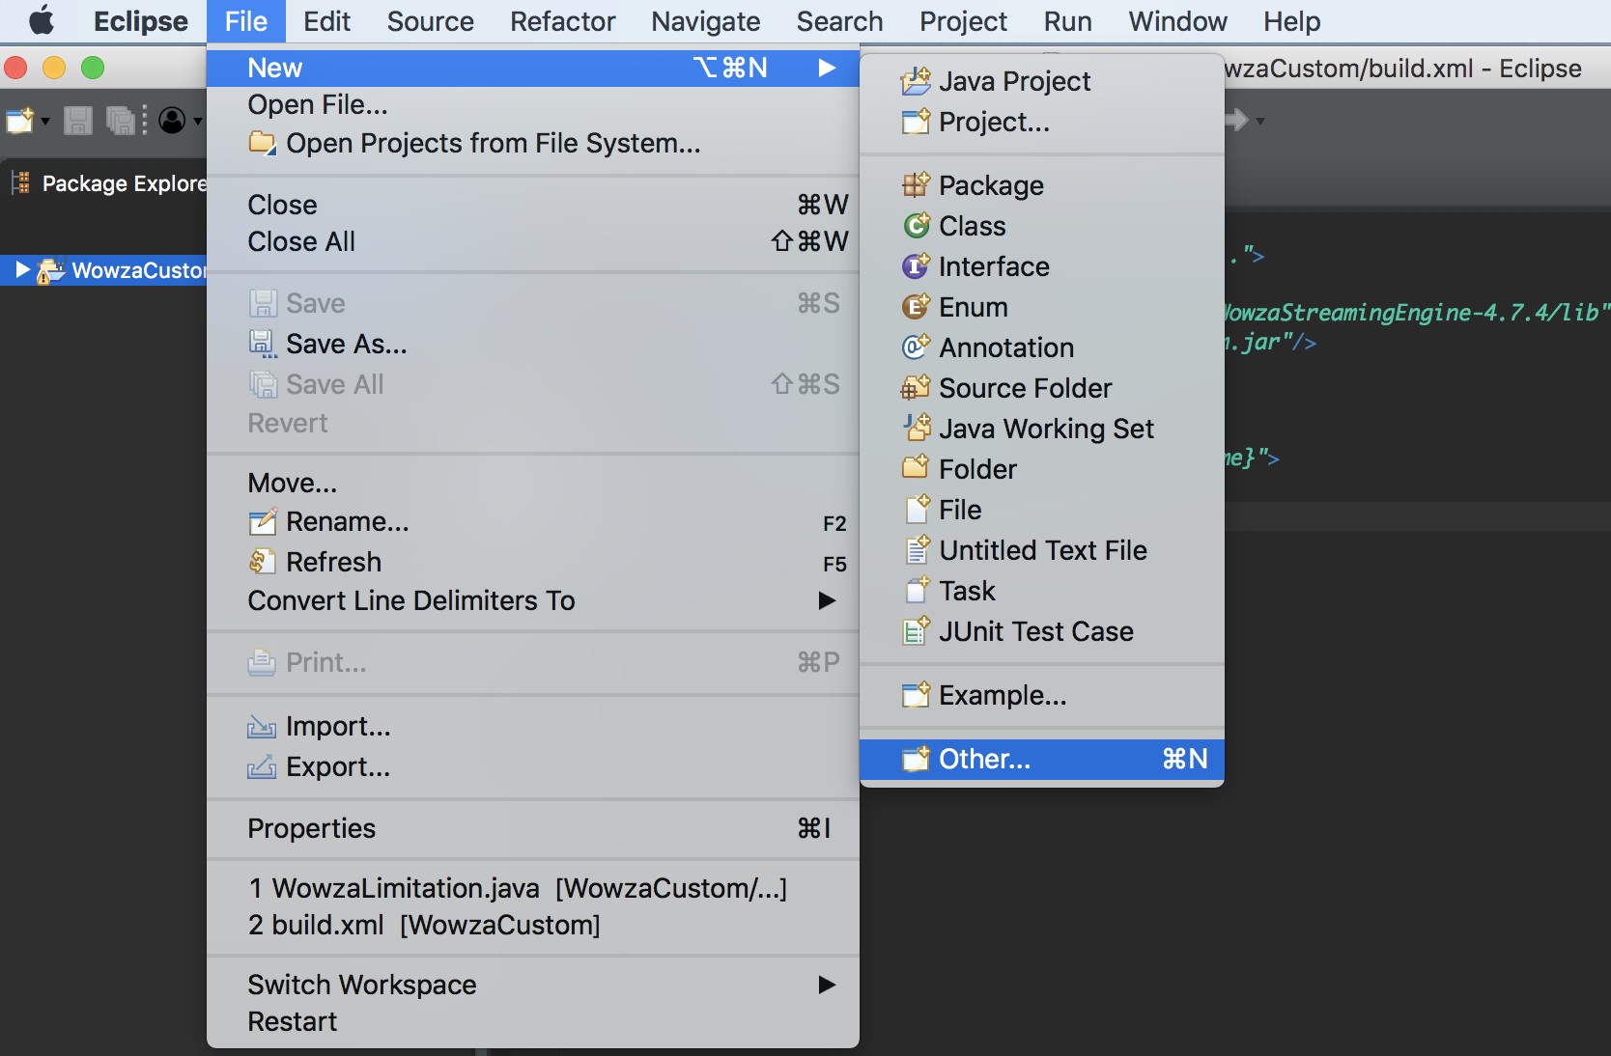
Task: Expand the Switch Workspace submenu
Action: pos(827,985)
